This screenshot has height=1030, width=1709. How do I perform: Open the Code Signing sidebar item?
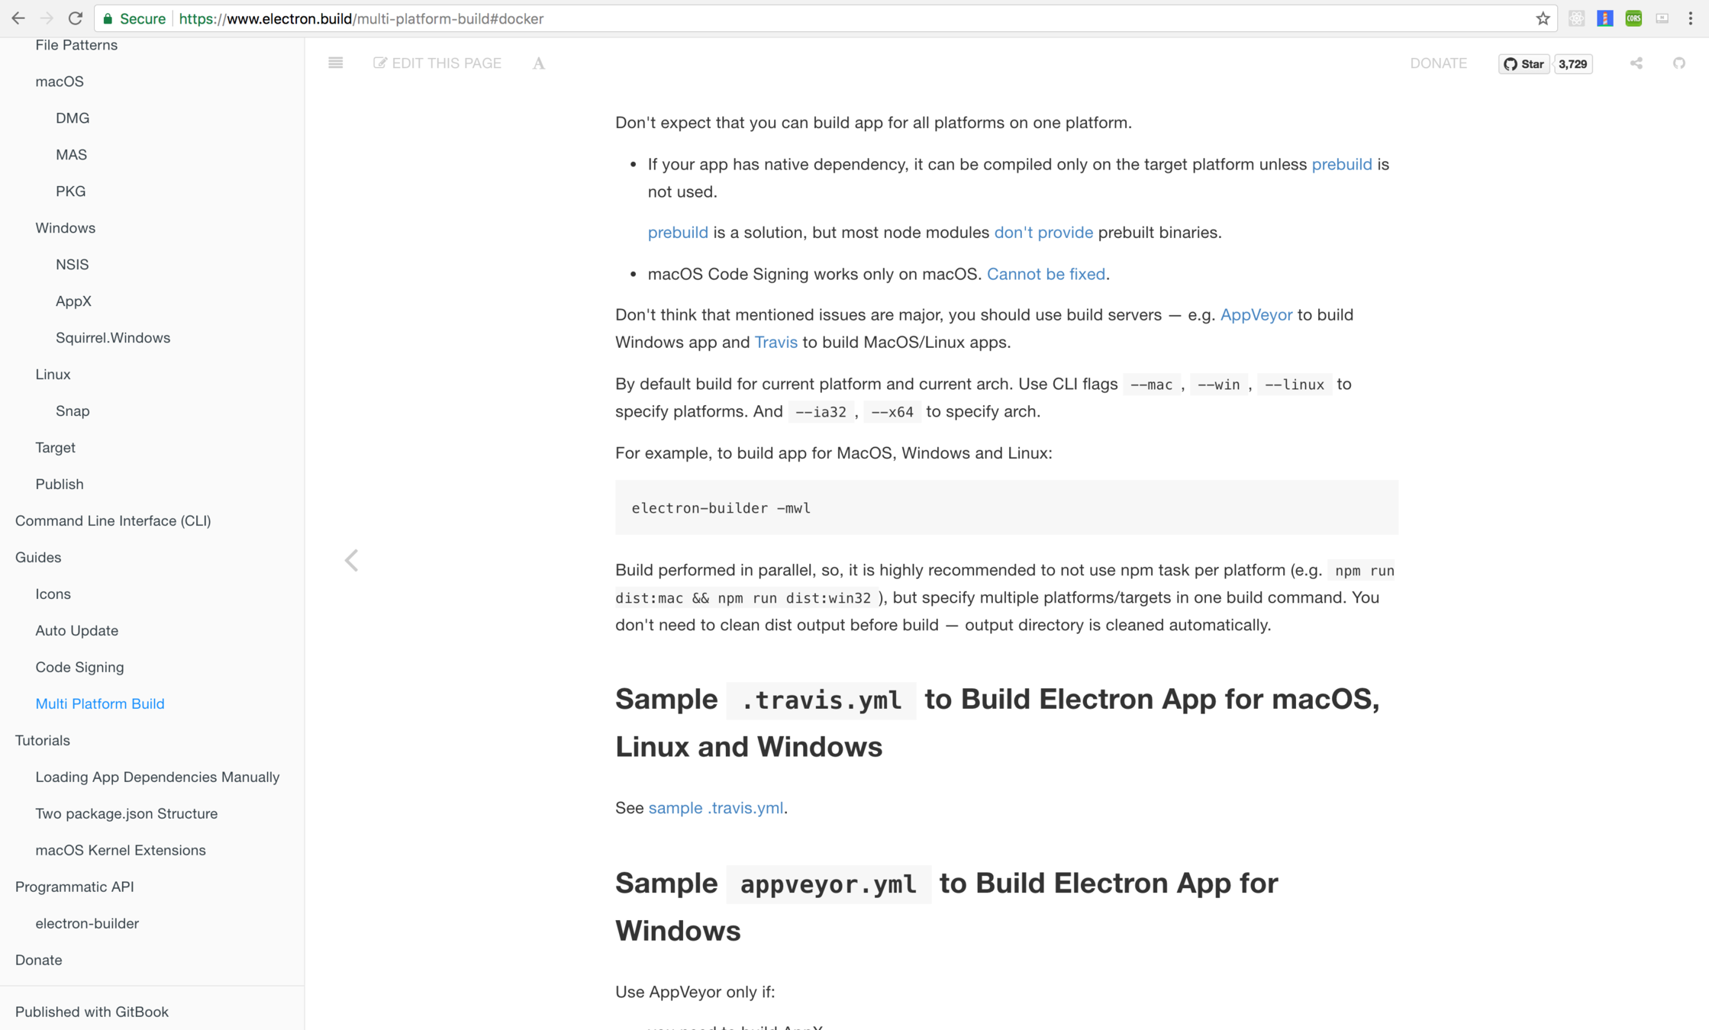79,667
